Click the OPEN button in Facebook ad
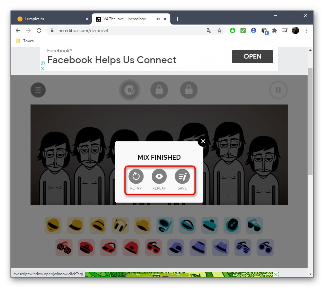 tap(253, 56)
